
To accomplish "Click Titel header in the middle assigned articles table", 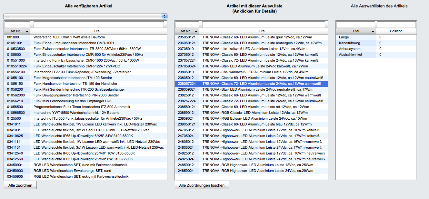I will [262, 31].
